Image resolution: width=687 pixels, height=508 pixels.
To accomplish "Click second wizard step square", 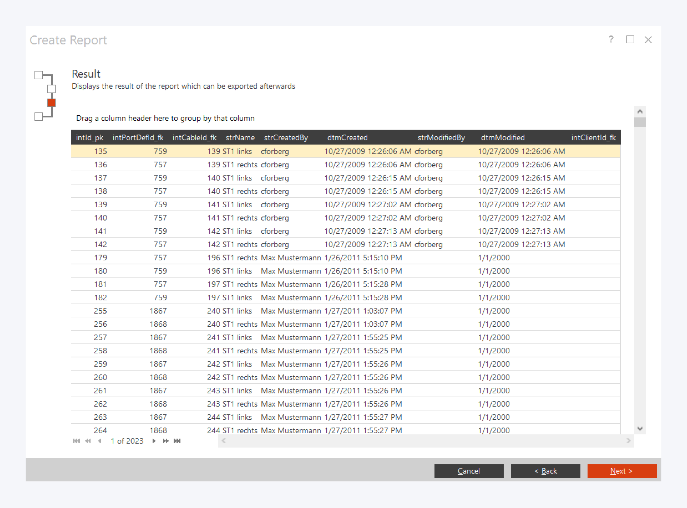I will (x=52, y=89).
